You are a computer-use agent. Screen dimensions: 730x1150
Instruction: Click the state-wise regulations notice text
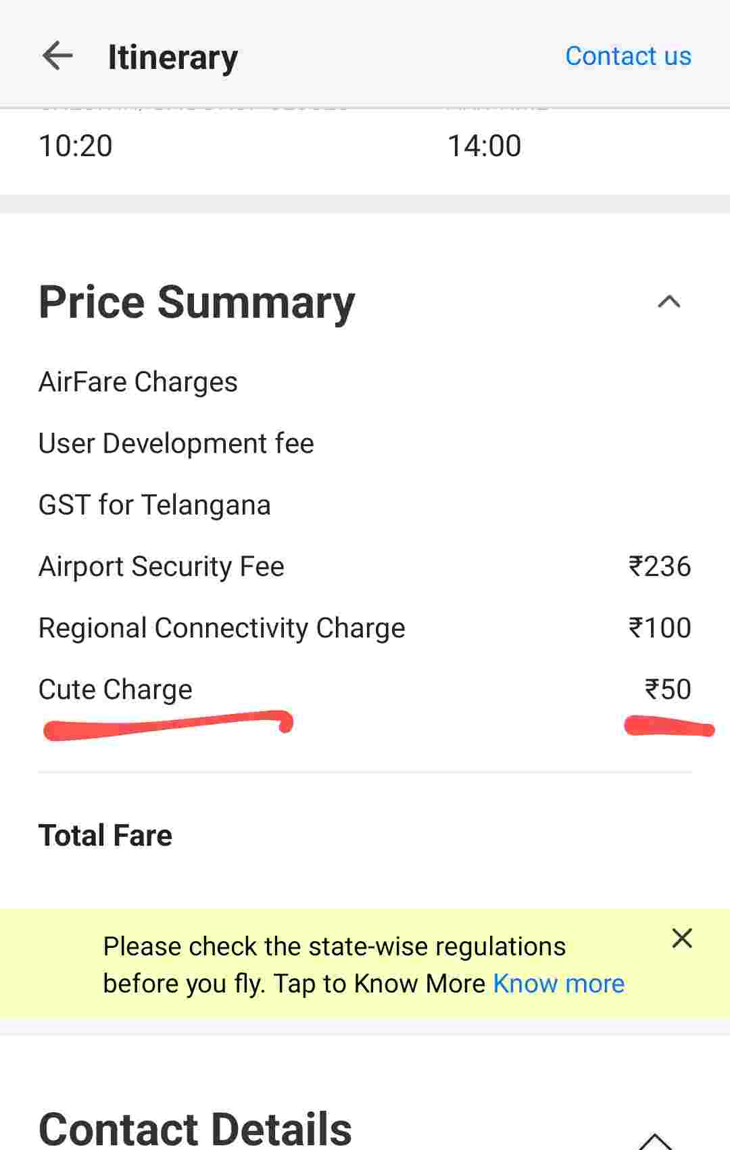[334, 947]
